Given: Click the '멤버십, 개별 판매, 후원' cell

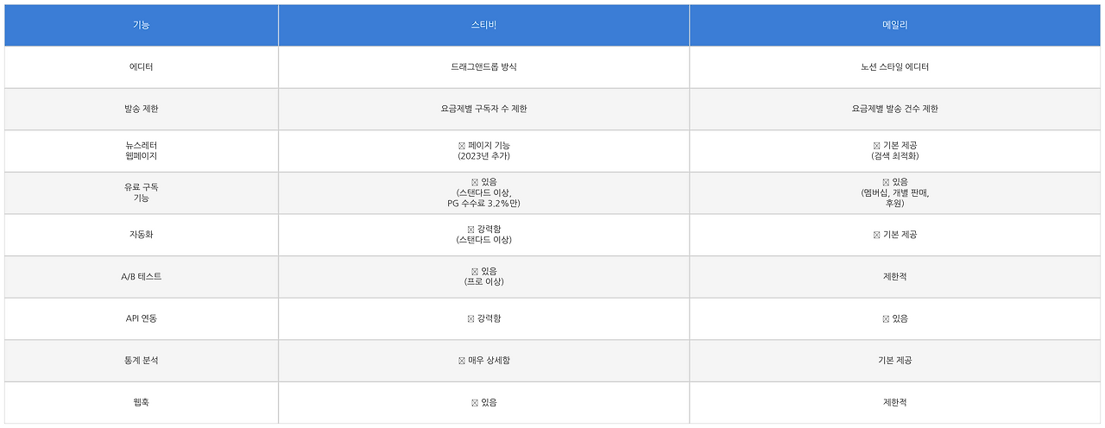Looking at the screenshot, I should point(895,193).
